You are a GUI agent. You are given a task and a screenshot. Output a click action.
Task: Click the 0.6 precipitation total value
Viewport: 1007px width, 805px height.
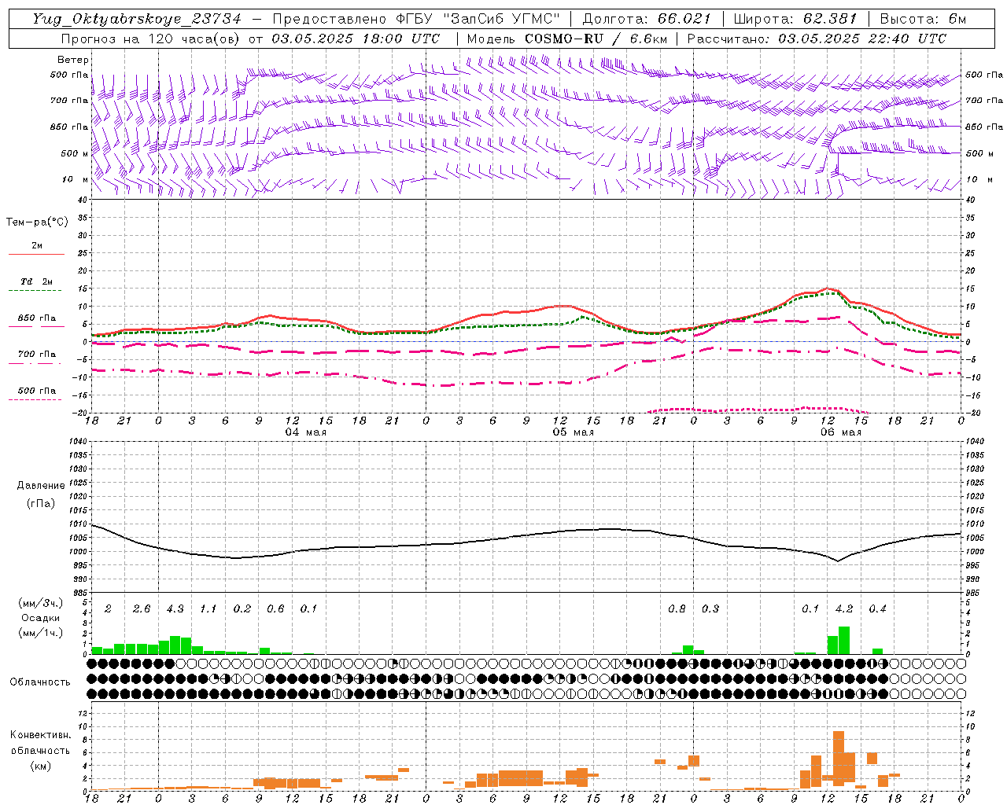275,609
